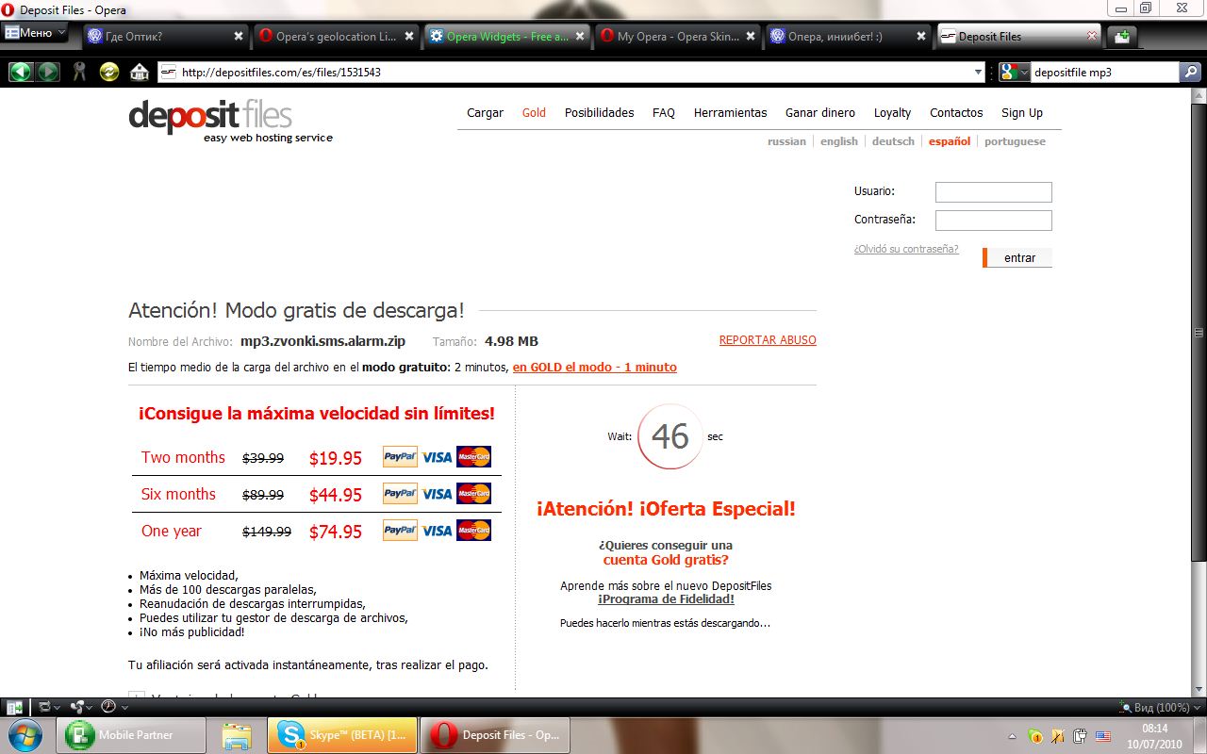Focus the Contraseña input field
This screenshot has height=754, width=1207.
click(x=994, y=221)
